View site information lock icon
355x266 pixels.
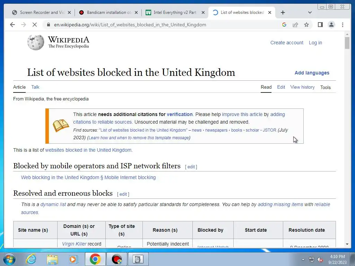point(49,25)
